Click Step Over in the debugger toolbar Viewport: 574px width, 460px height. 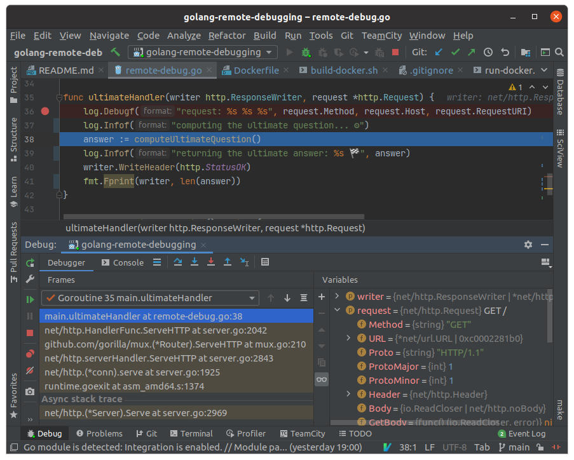click(x=178, y=262)
